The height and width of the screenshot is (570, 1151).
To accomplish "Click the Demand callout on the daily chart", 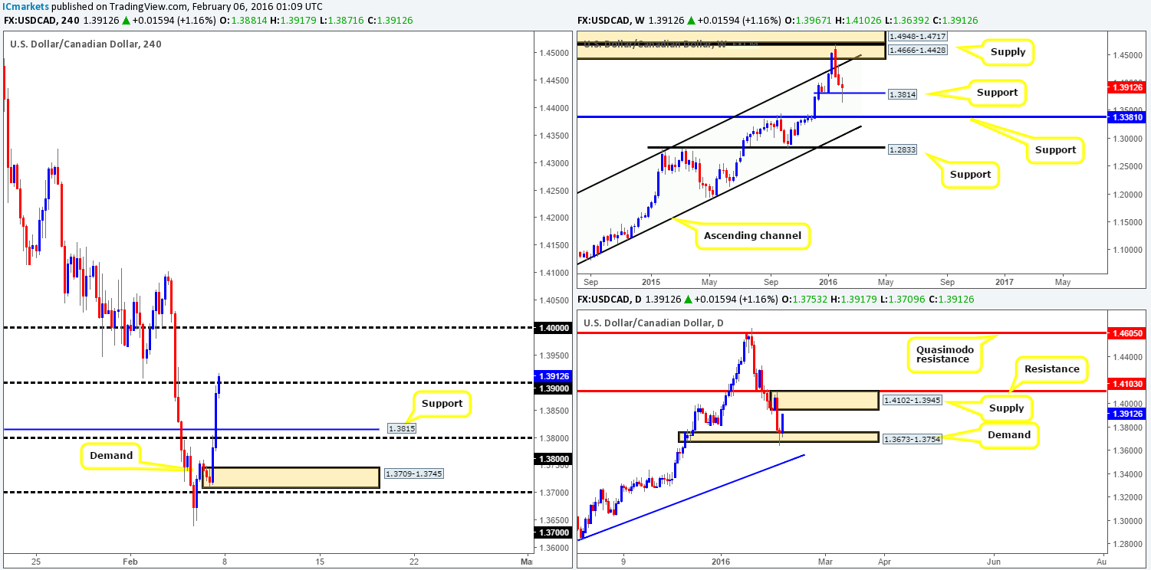I will 1008,435.
